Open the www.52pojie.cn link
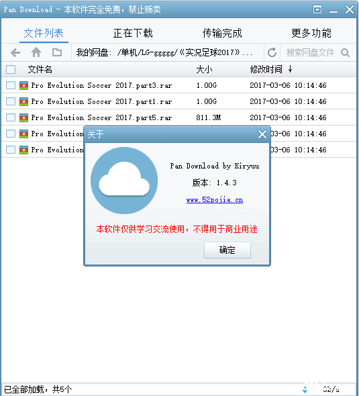The height and width of the screenshot is (396, 359). coord(215,200)
